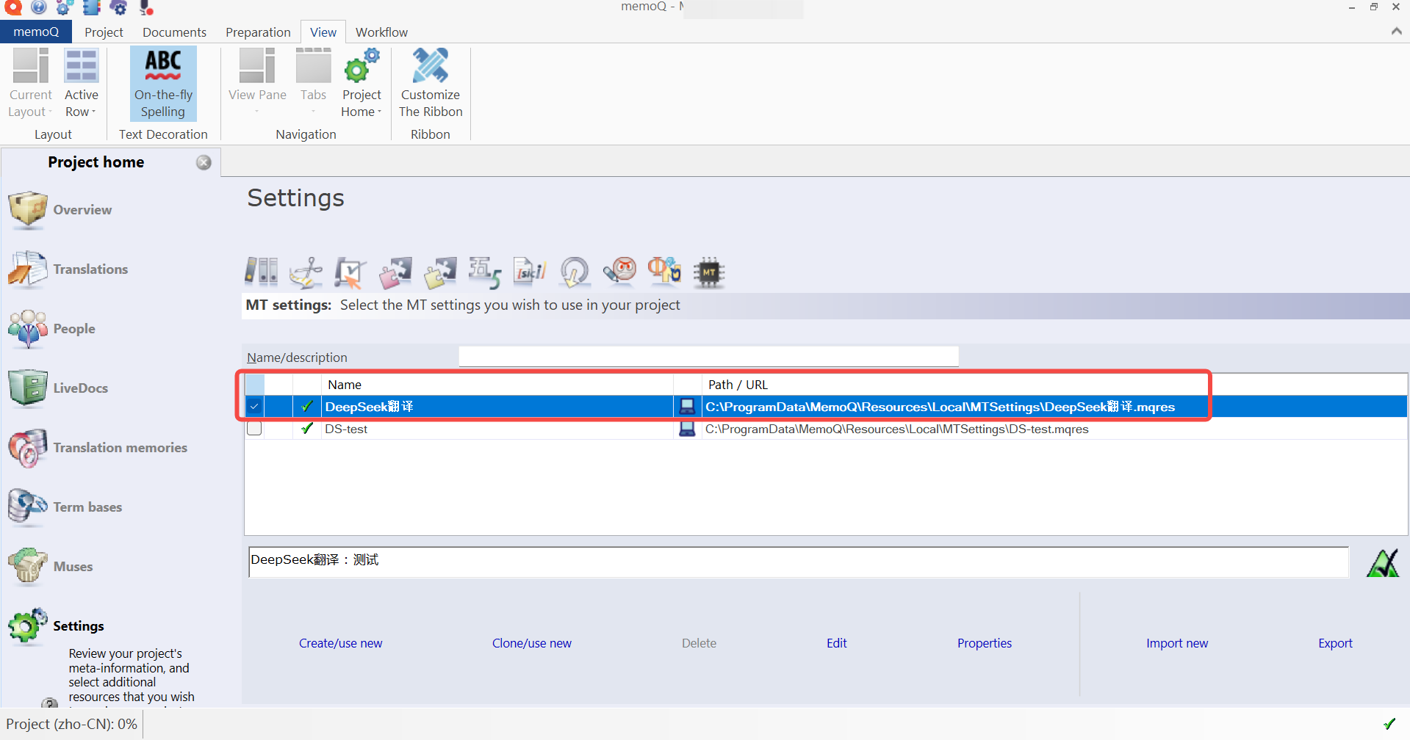Toggle On-the-fly Spelling
Viewport: 1410px width, 740px height.
pos(163,83)
